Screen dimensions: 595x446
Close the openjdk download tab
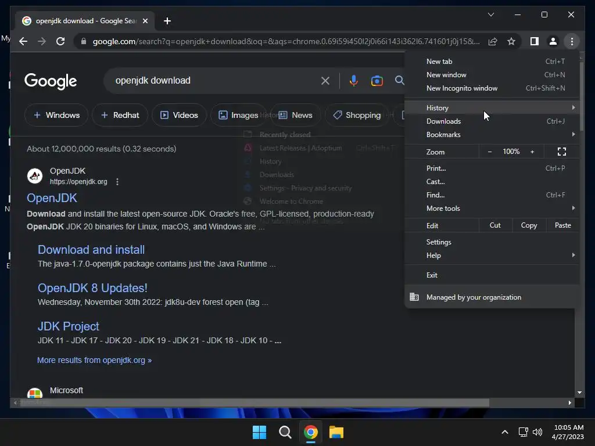[145, 21]
